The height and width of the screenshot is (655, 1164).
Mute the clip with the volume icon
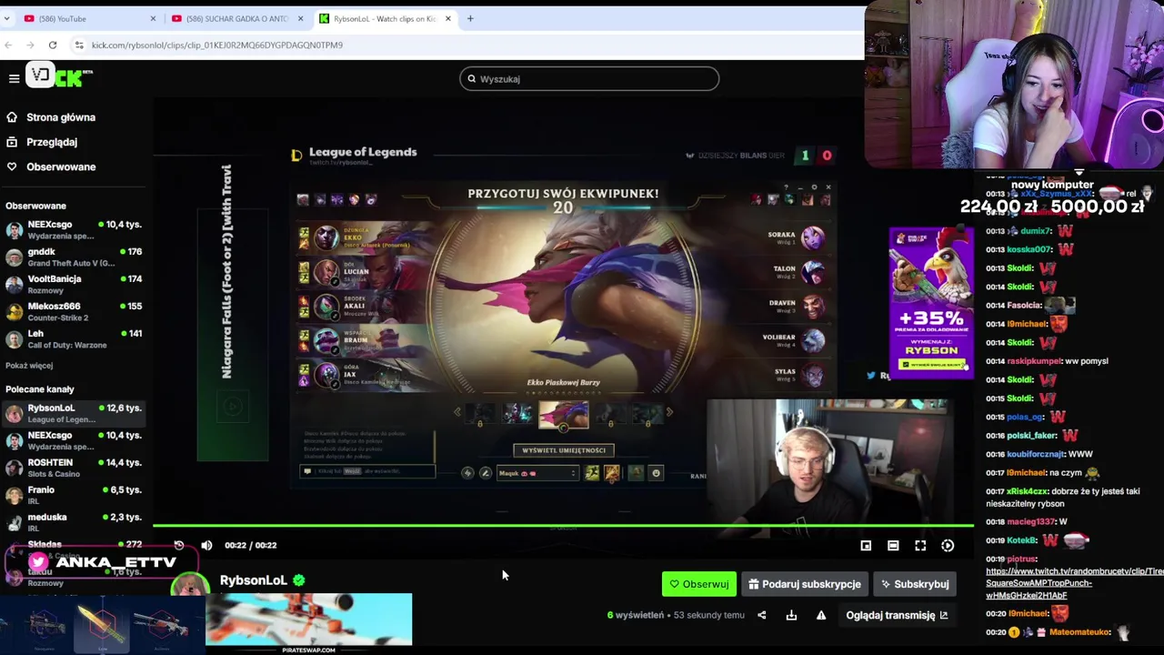pos(206,545)
